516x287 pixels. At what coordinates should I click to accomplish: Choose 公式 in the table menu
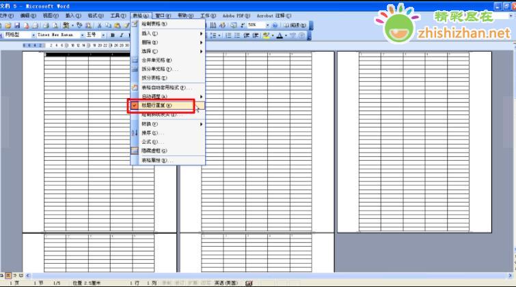coord(168,142)
